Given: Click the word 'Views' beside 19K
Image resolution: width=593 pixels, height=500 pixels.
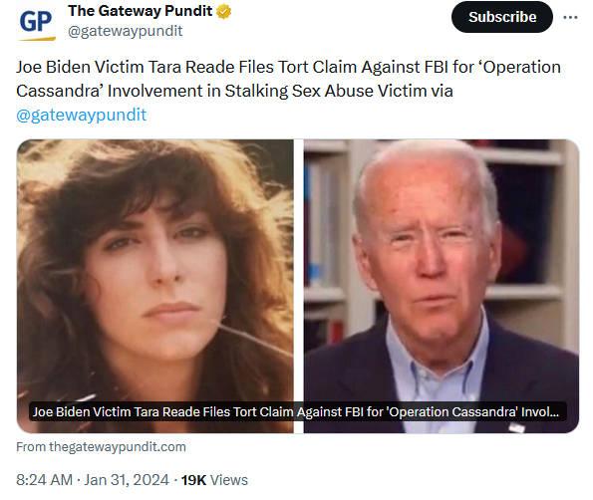Looking at the screenshot, I should [x=229, y=480].
